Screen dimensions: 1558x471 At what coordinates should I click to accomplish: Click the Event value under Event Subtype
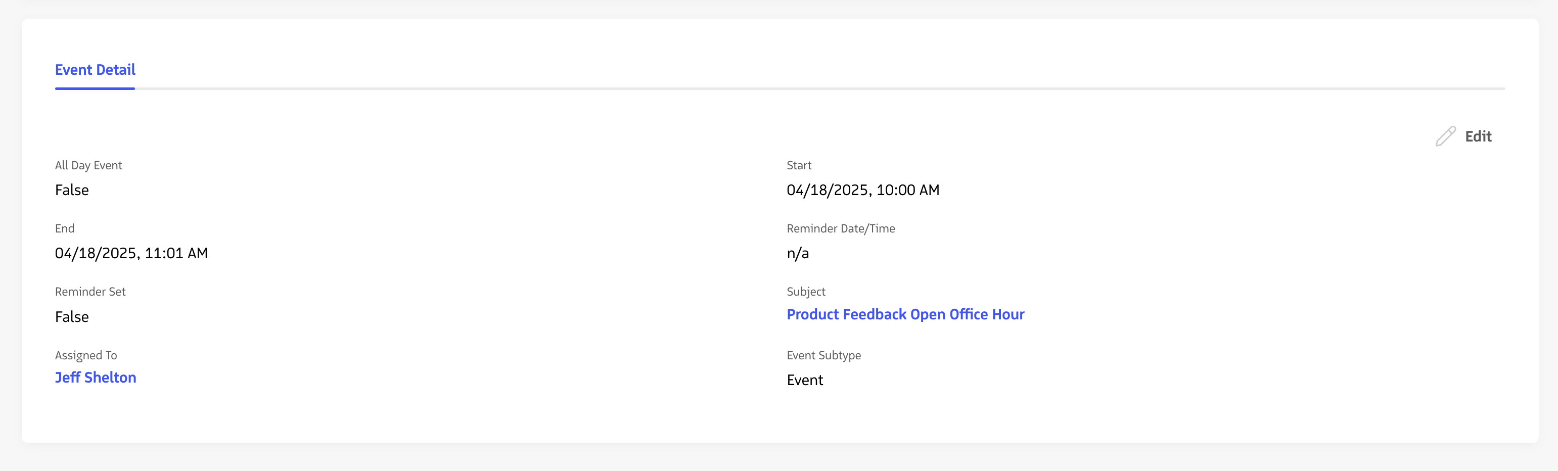coord(804,381)
